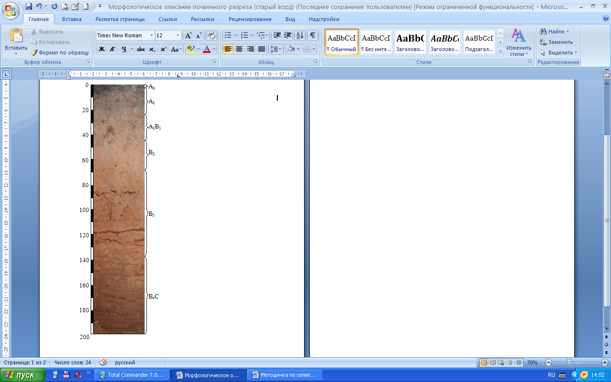Open the Разметка страницы tab

coord(120,19)
